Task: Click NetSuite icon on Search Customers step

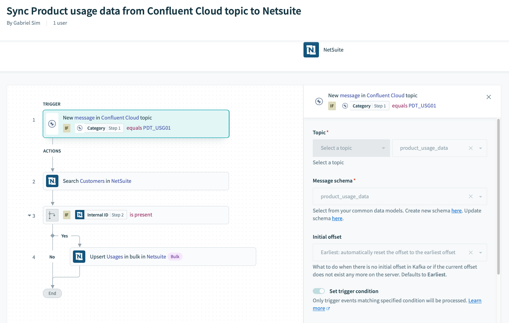Action: point(52,181)
